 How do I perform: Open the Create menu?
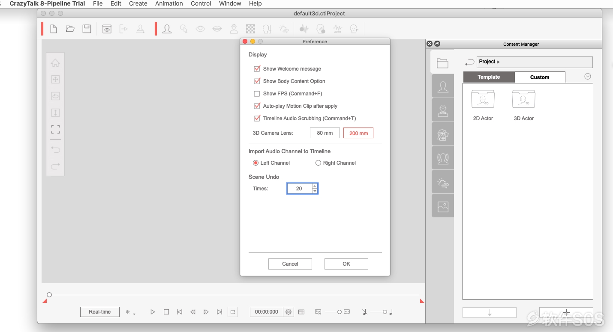138,3
